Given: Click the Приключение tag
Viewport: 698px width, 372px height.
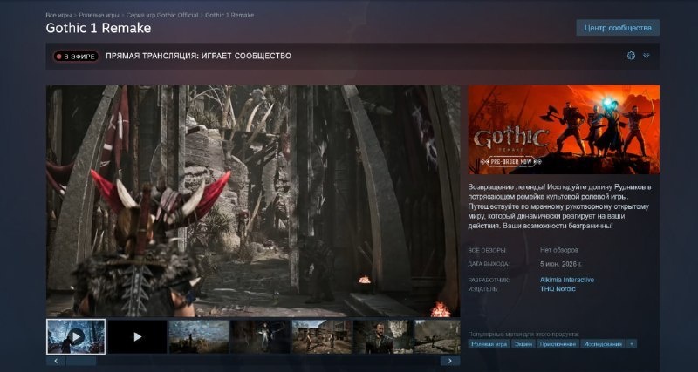Looking at the screenshot, I should click(558, 344).
